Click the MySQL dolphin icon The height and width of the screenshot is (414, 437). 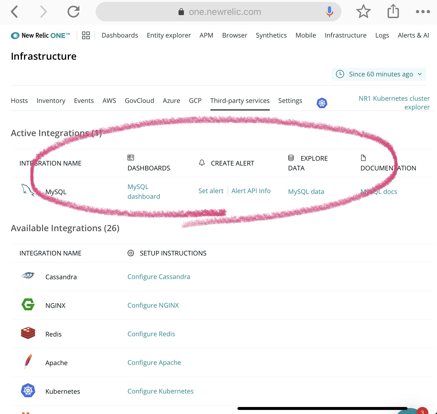pyautogui.click(x=28, y=190)
